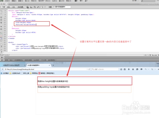Click the preview in browser globe icon

coord(31,7)
